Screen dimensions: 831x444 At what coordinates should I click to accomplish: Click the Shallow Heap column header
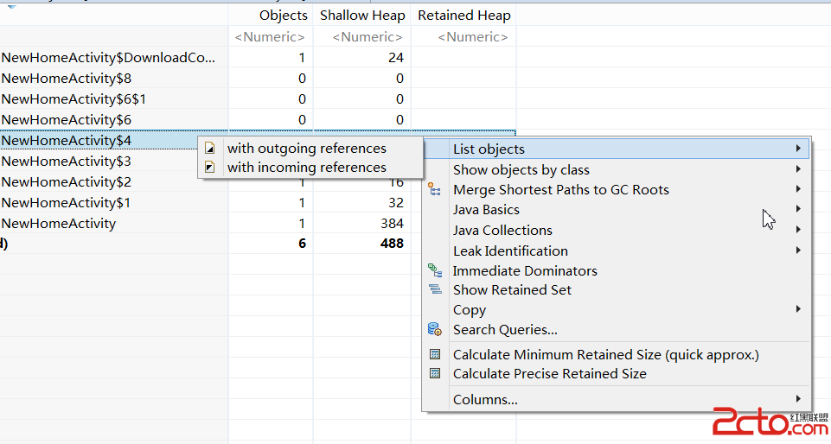[x=362, y=16]
